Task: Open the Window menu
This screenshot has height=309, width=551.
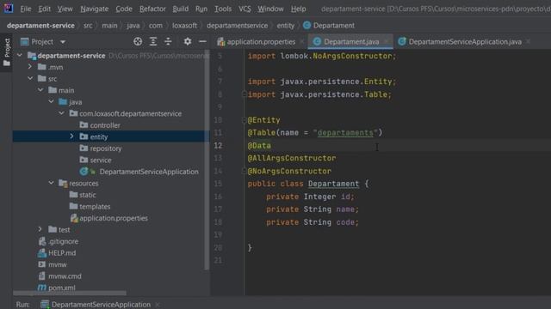Action: (270, 9)
